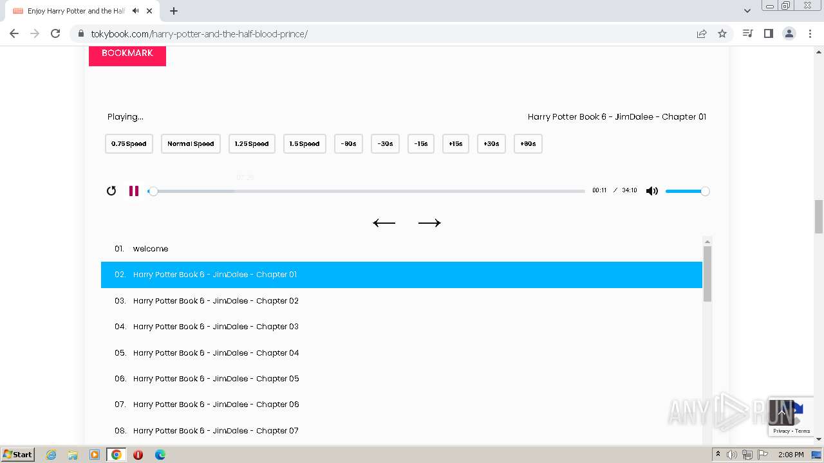This screenshot has width=824, height=463.
Task: Play playlist item Chapter 03
Action: (x=402, y=327)
